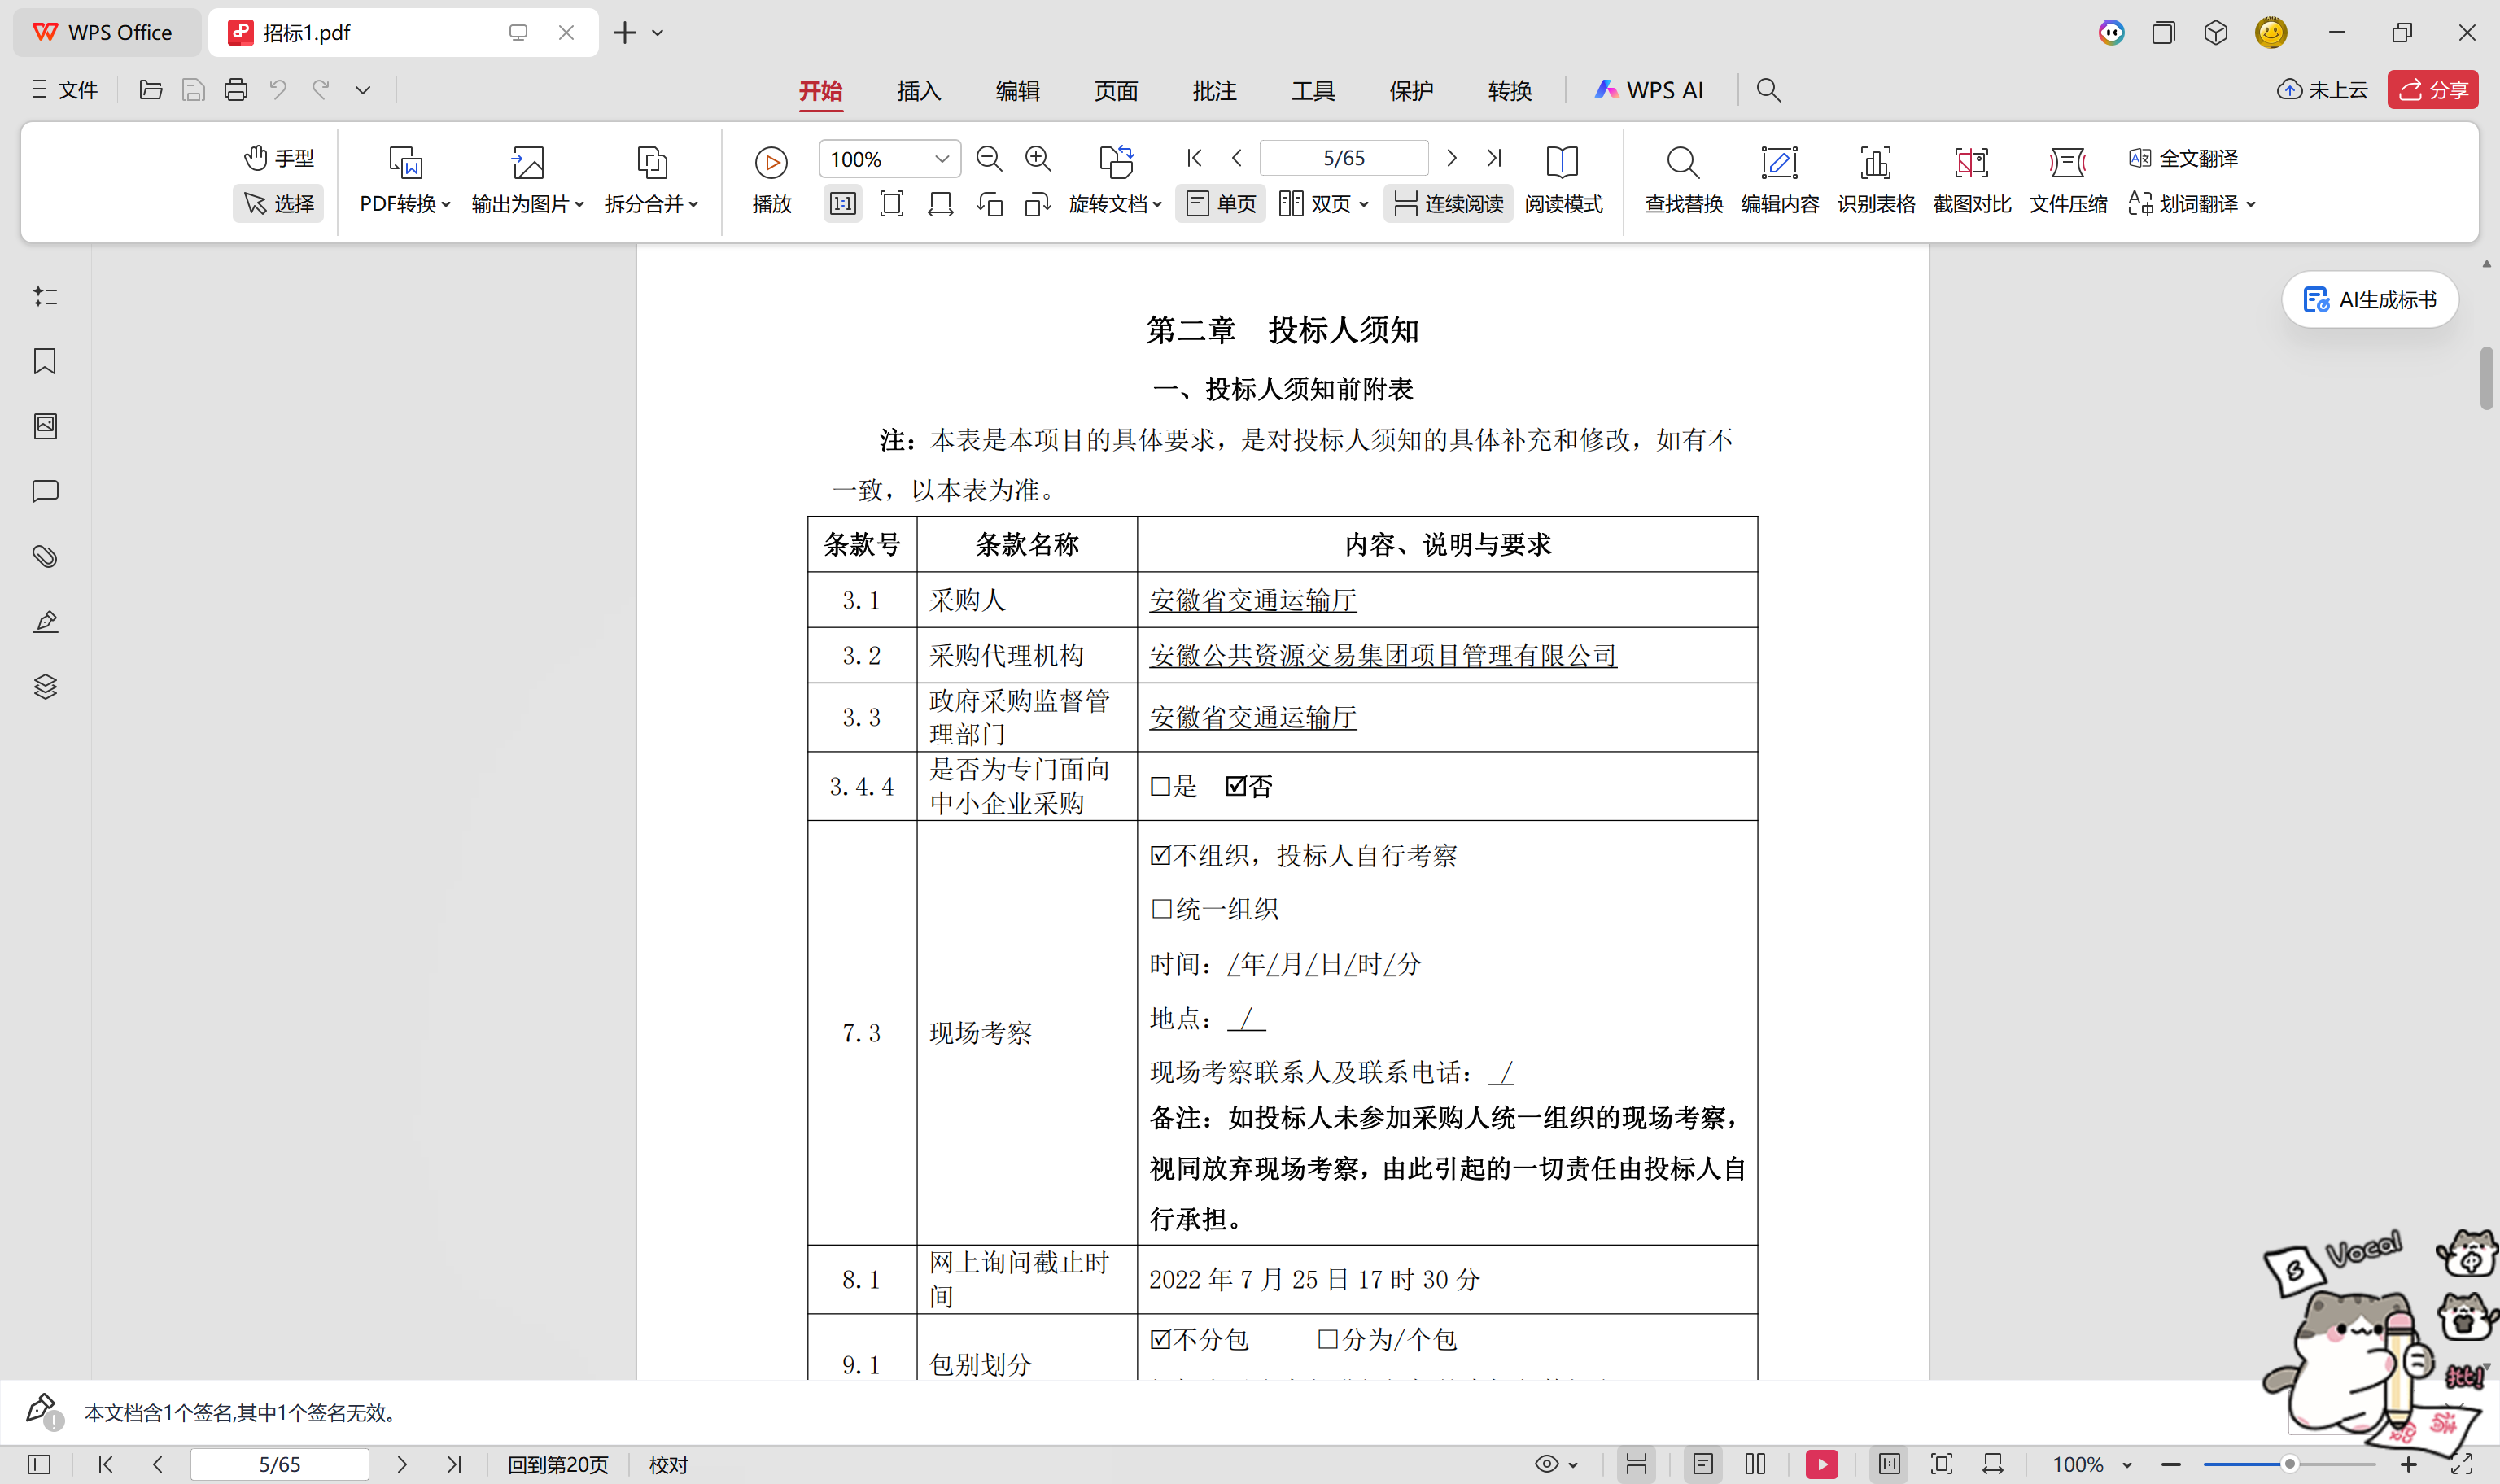Click the Save icon in quick toolbar
The width and height of the screenshot is (2500, 1484).
tap(193, 90)
